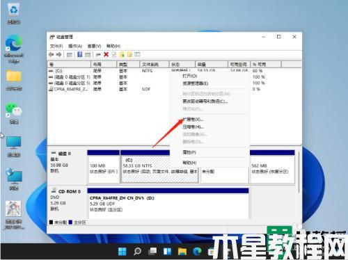Screen dimensions: 348x260
Task: Click the CD-ROM 0 disk label panel
Action: pos(67,203)
